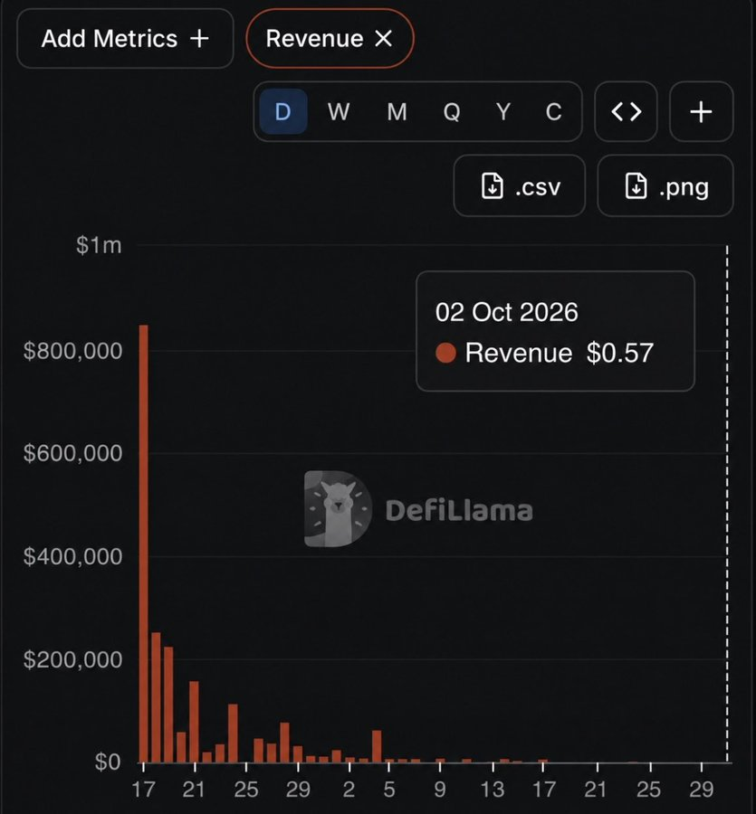The height and width of the screenshot is (814, 756).
Task: Click the $0 y-axis label
Action: click(108, 762)
